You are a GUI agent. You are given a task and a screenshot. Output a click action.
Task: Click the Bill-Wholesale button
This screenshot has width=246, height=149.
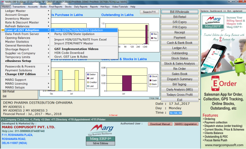click(x=180, y=12)
